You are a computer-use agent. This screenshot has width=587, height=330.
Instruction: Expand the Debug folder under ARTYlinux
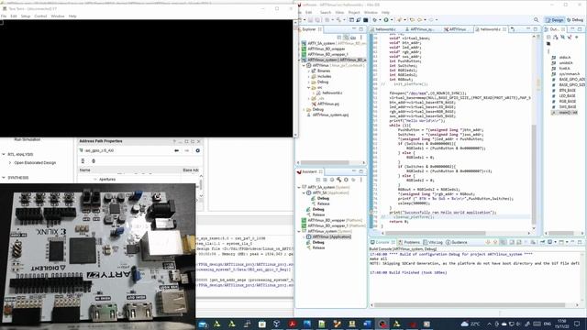click(x=309, y=82)
